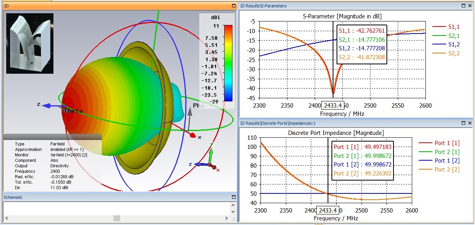The width and height of the screenshot is (475, 225).
Task: Maximize the S-Parameters results panel
Action: (464, 6)
